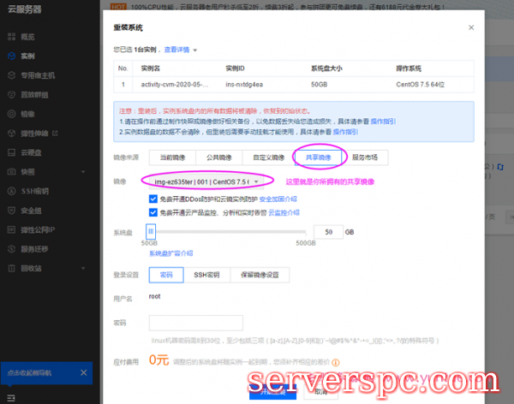Click the 快照 snapshot camera icon
The height and width of the screenshot is (404, 514).
tap(11, 171)
